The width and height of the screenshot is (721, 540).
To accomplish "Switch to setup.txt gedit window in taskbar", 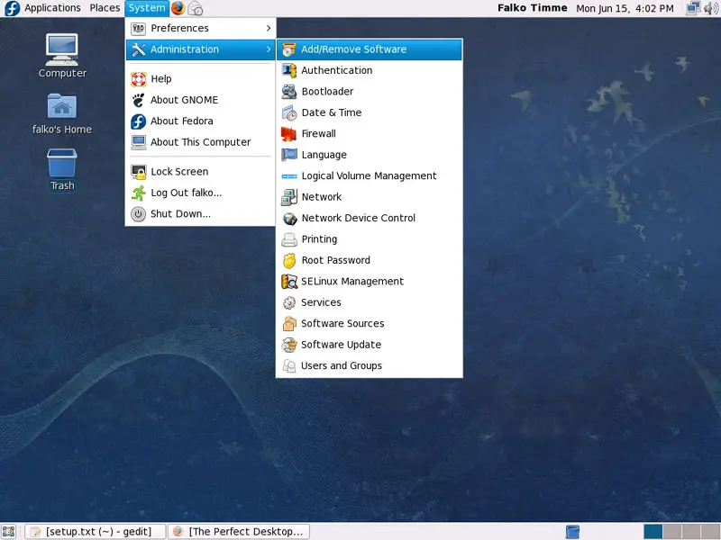I will 96,531.
